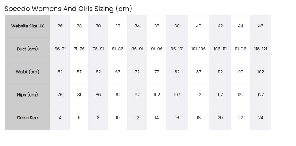The image size is (296, 146).
Task: Click dress size 24 cell
Action: [261, 118]
